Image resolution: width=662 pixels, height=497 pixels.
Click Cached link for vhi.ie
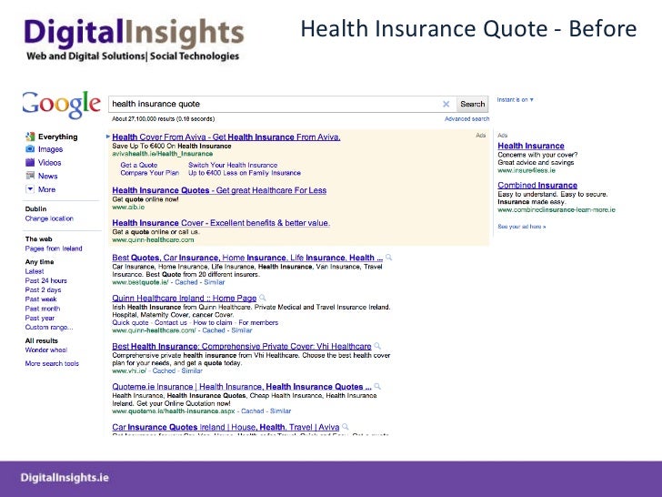pyautogui.click(x=164, y=370)
